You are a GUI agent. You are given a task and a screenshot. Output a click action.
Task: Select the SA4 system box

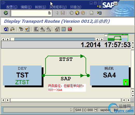(109, 76)
